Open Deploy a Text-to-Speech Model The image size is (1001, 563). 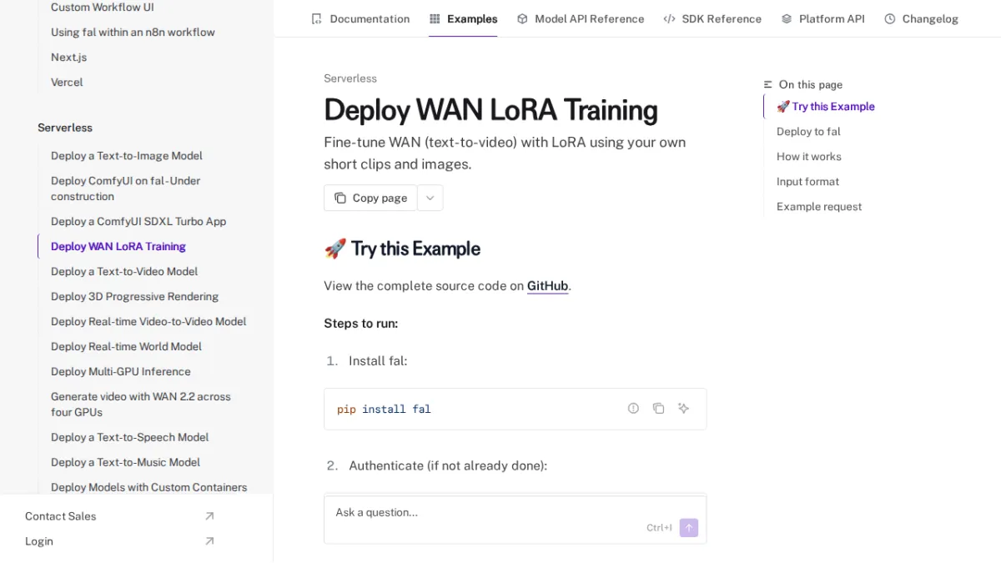(x=129, y=438)
